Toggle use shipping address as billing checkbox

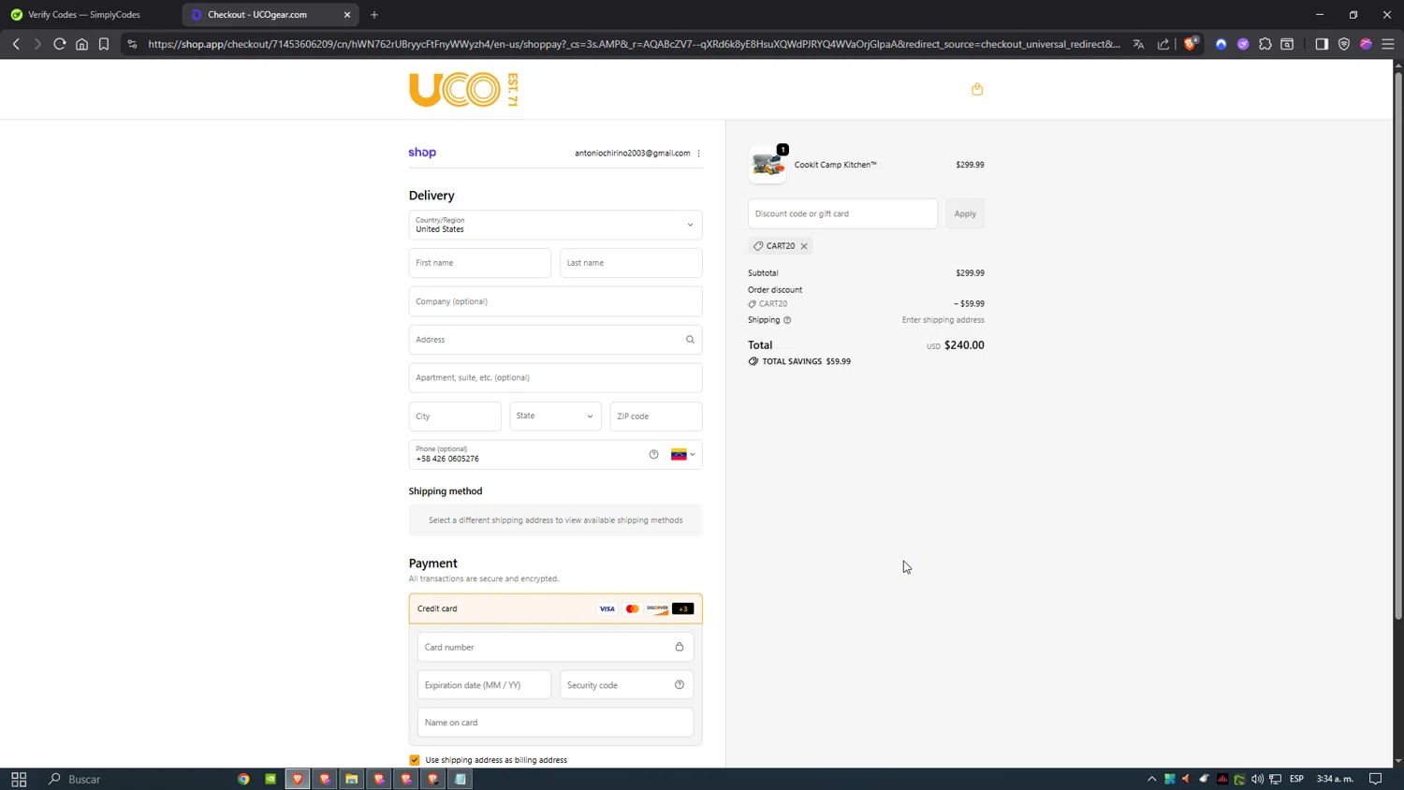tap(415, 760)
